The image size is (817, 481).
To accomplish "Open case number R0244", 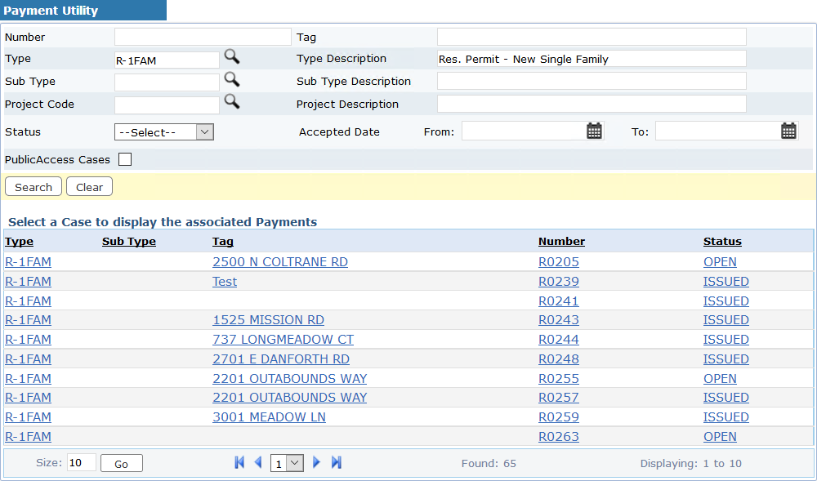I will point(558,340).
